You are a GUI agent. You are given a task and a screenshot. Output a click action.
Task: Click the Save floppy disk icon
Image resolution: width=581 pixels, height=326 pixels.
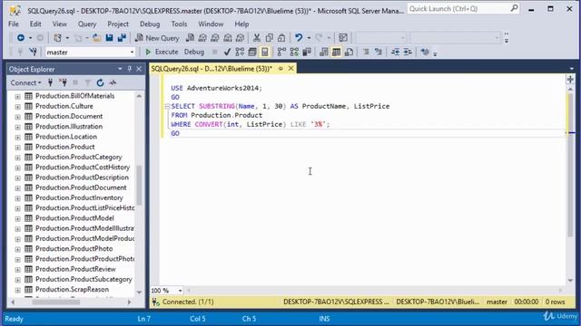[x=109, y=38]
